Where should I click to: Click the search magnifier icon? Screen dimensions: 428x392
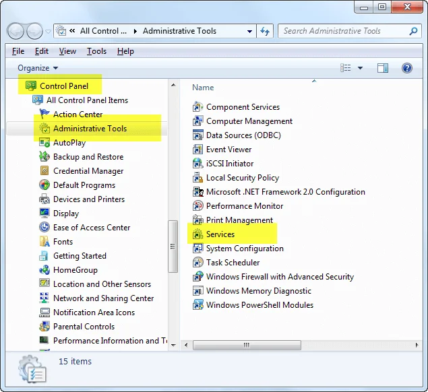(x=414, y=31)
